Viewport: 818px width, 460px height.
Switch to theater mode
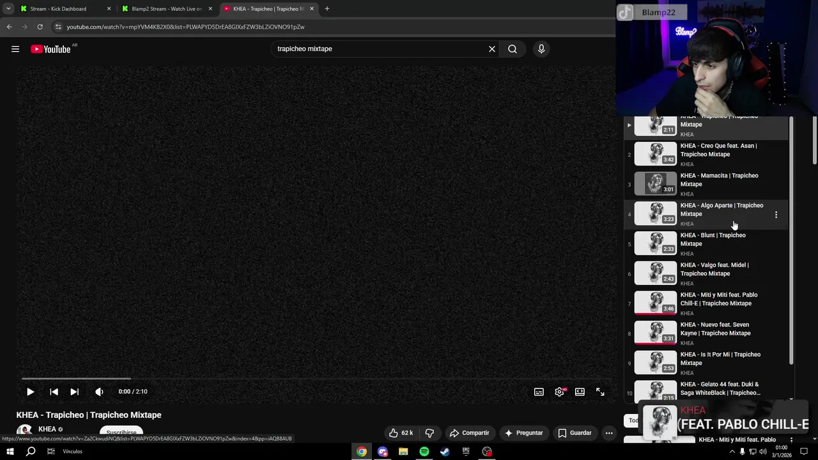point(580,392)
